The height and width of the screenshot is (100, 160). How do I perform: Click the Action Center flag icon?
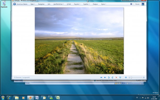[x=143, y=98]
